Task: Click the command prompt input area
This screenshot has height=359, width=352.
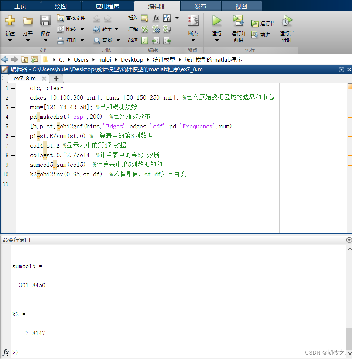Action: pos(179,352)
